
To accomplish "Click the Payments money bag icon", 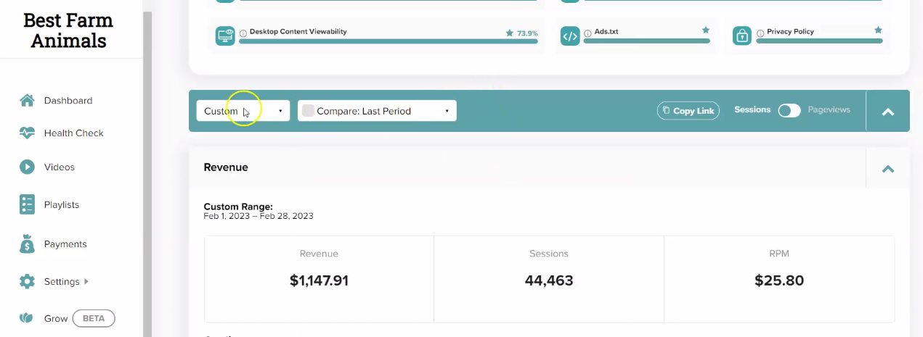I will pos(27,244).
